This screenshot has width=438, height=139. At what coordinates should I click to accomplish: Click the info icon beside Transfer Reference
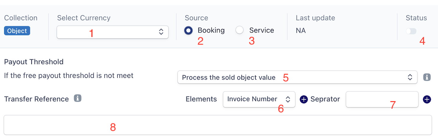(78, 98)
